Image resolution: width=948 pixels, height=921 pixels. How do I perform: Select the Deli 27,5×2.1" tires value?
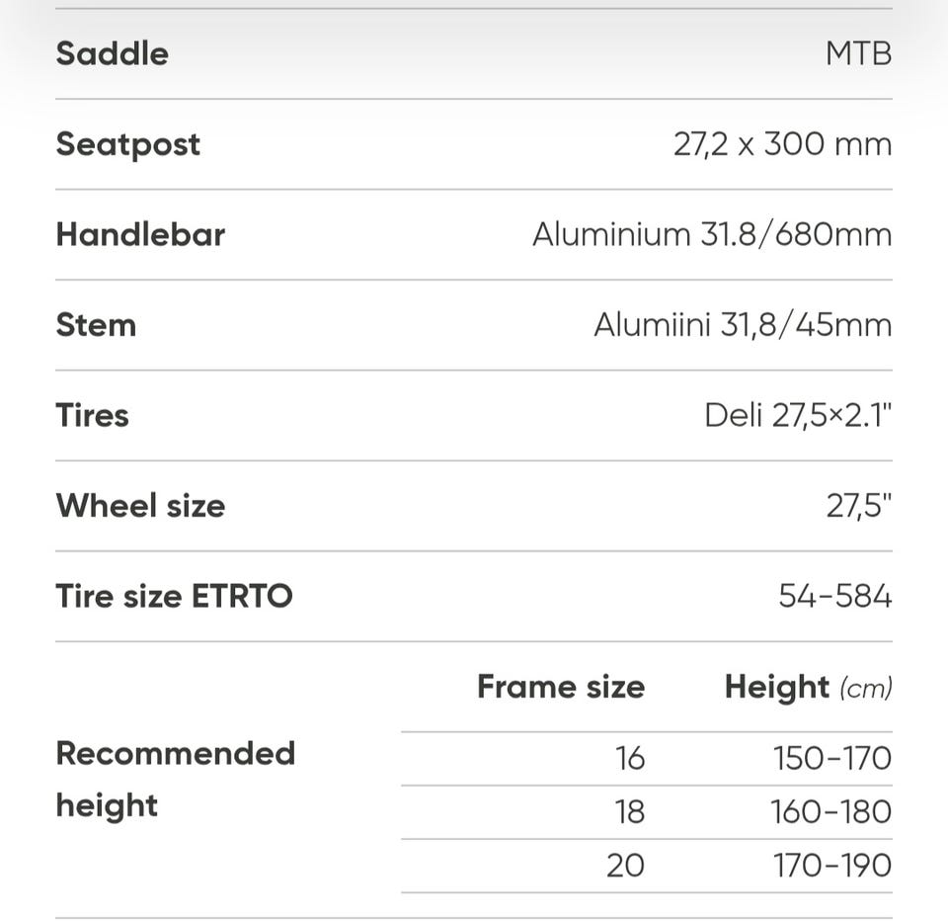pos(797,415)
